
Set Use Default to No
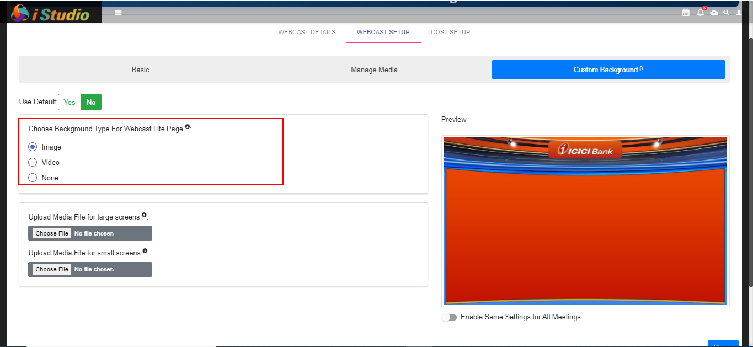91,102
